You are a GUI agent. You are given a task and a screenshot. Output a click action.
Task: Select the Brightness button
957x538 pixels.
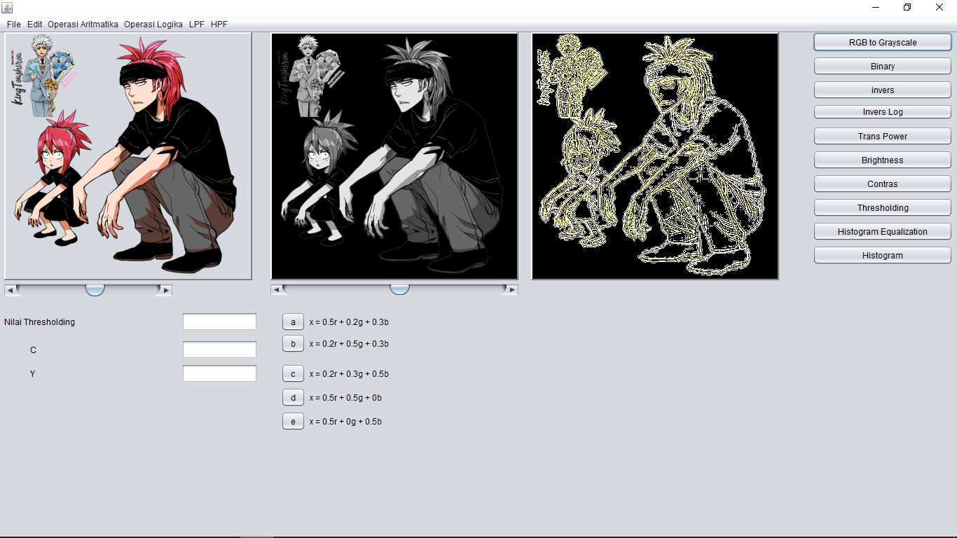click(883, 160)
